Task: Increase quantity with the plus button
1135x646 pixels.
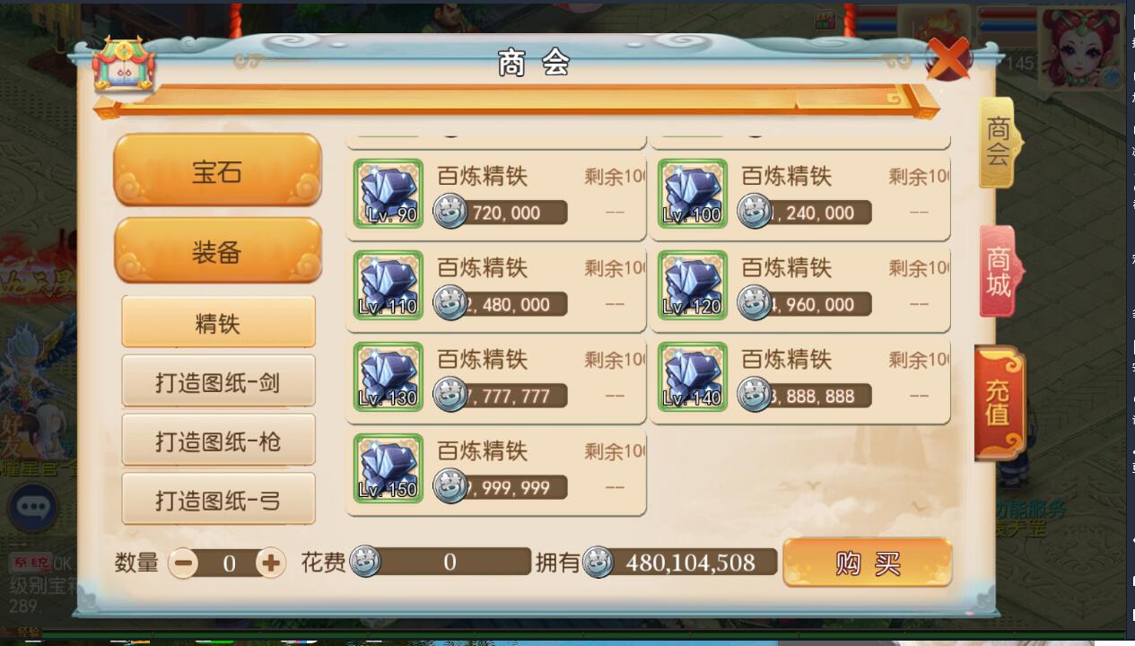Action: click(x=270, y=563)
